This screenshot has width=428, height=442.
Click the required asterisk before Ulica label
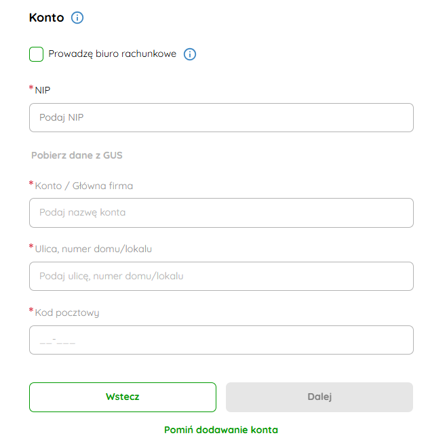tap(31, 247)
